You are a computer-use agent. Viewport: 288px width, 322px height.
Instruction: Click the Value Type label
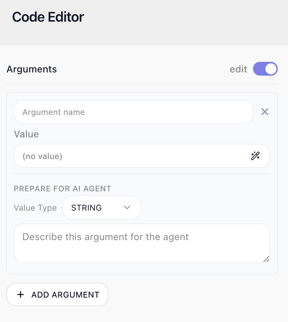tap(35, 208)
